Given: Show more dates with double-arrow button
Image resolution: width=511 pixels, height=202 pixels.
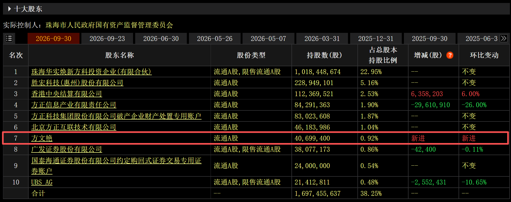Looking at the screenshot, I should [x=503, y=38].
